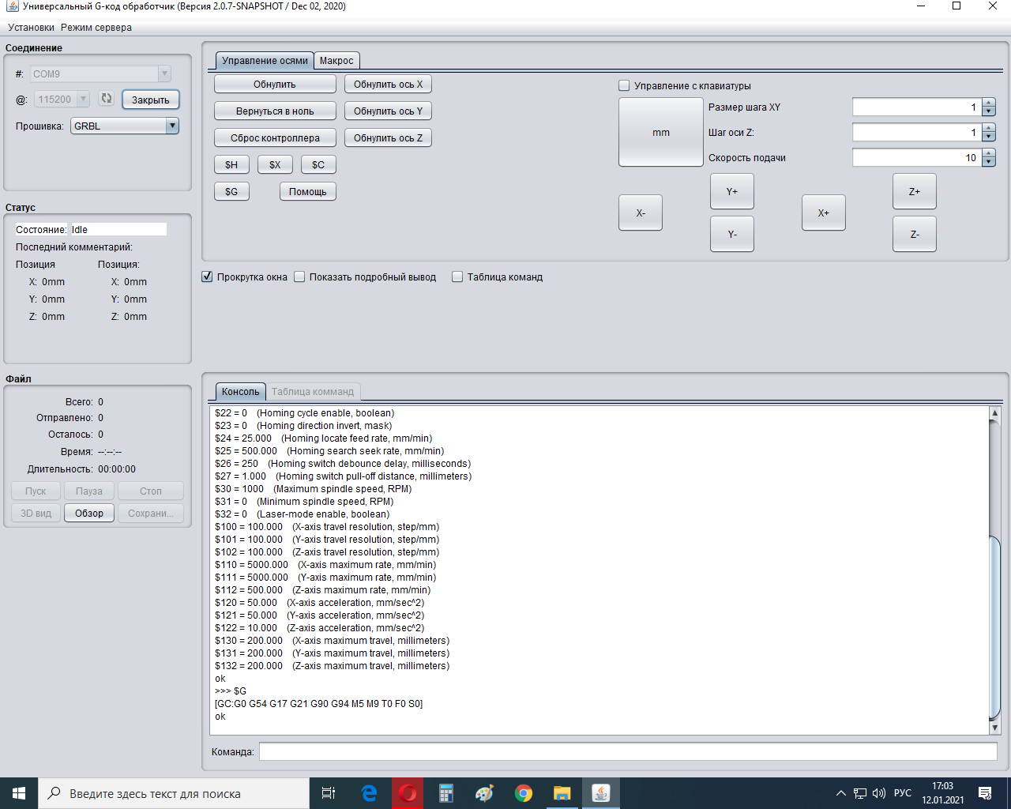1011x809 pixels.
Task: Click the Обнулить ось X button
Action: [x=389, y=85]
